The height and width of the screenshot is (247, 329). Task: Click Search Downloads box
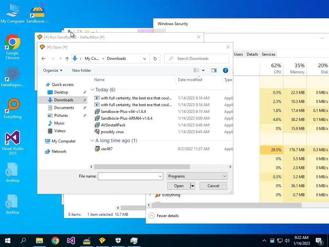[x=197, y=59]
